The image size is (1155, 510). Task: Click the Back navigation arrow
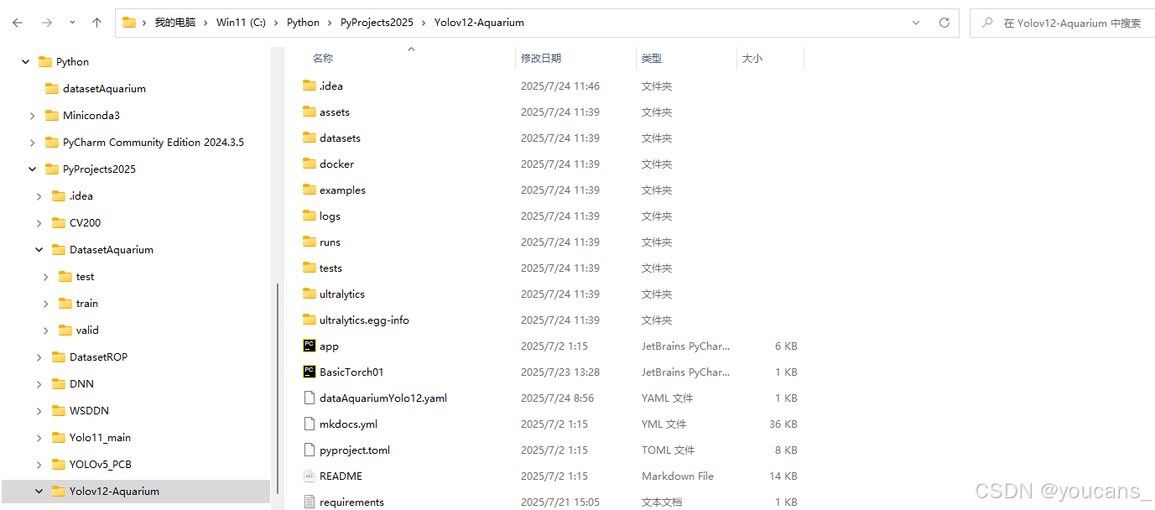pos(18,23)
